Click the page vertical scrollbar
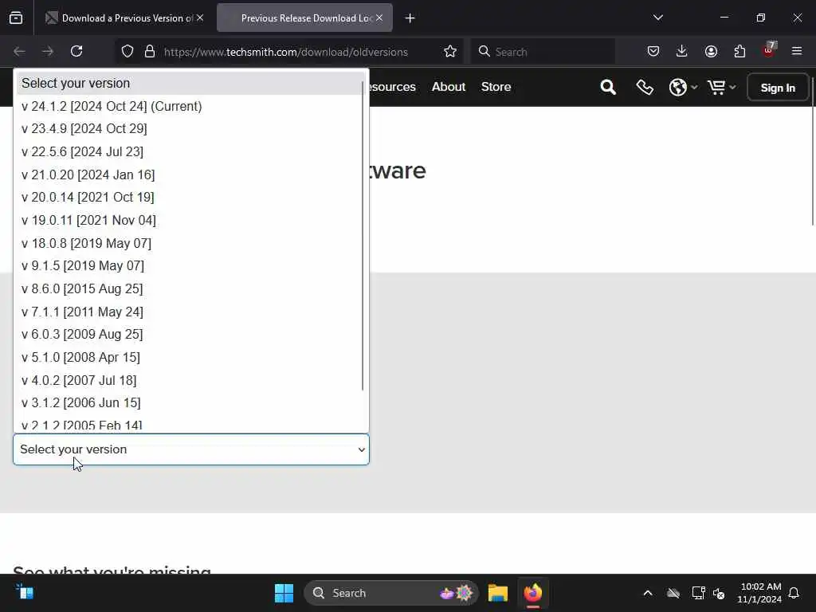Screen dimensions: 816x612 pos(812,151)
